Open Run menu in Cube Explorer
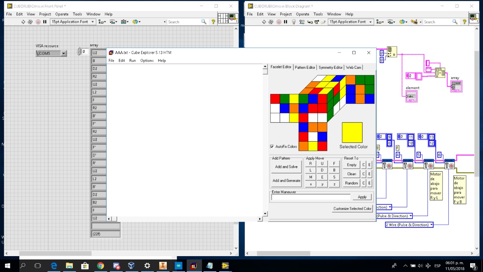Image resolution: width=483 pixels, height=272 pixels. [132, 60]
